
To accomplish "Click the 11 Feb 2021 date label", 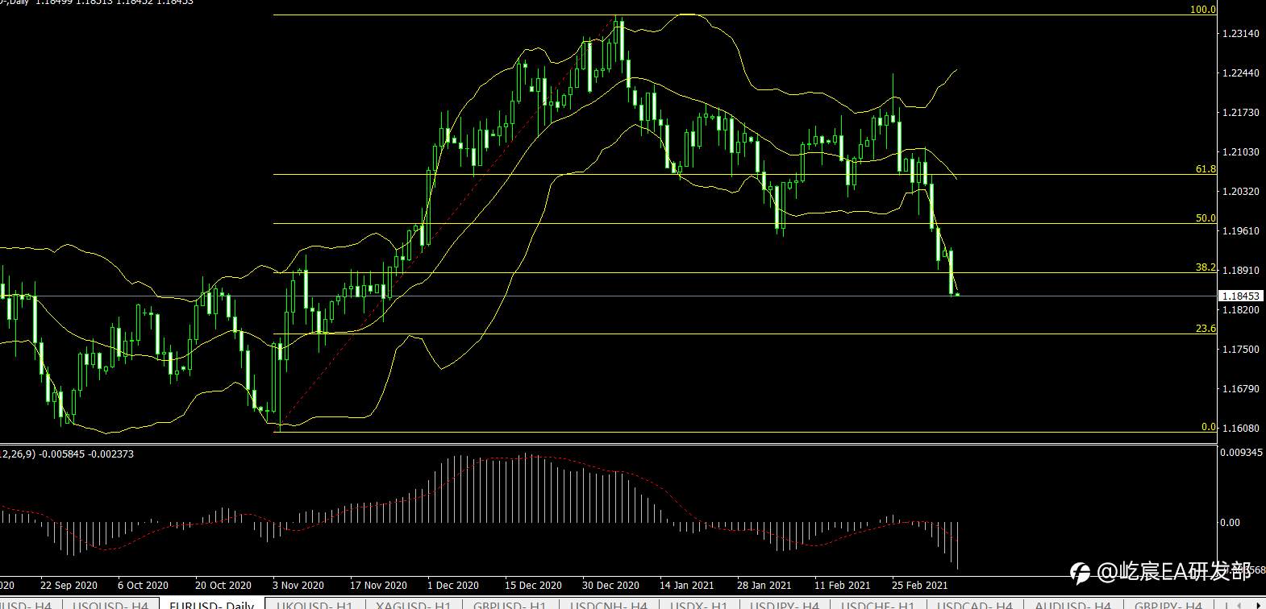I will [842, 586].
